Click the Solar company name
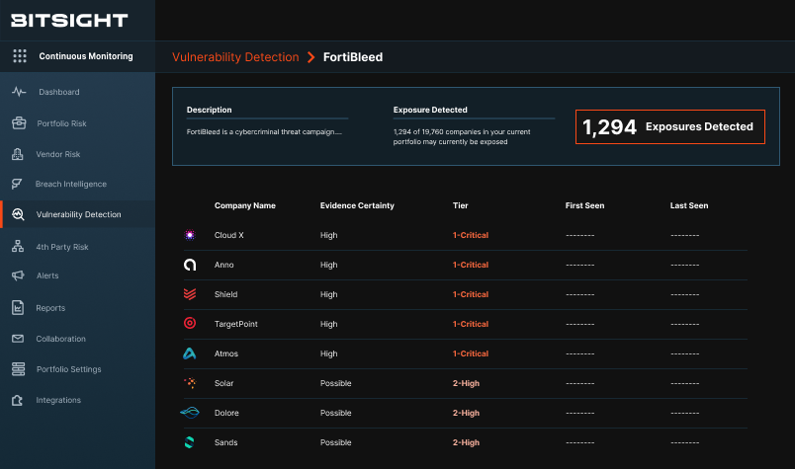The image size is (795, 469). [x=223, y=383]
